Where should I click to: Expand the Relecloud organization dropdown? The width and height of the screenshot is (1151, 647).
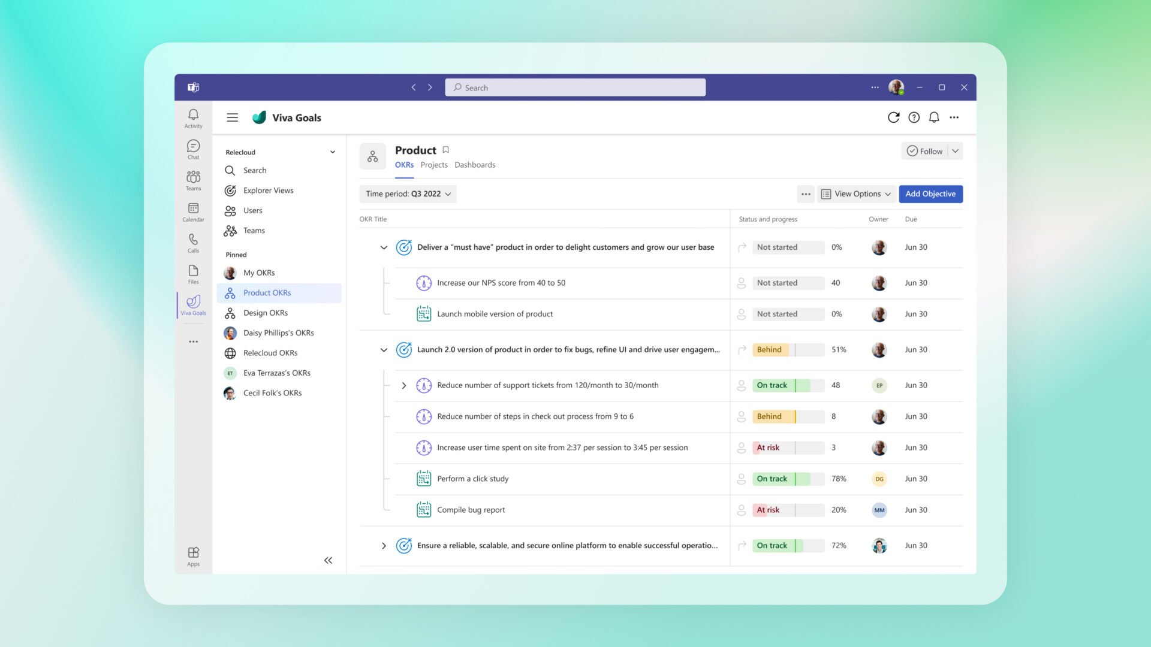pyautogui.click(x=332, y=152)
